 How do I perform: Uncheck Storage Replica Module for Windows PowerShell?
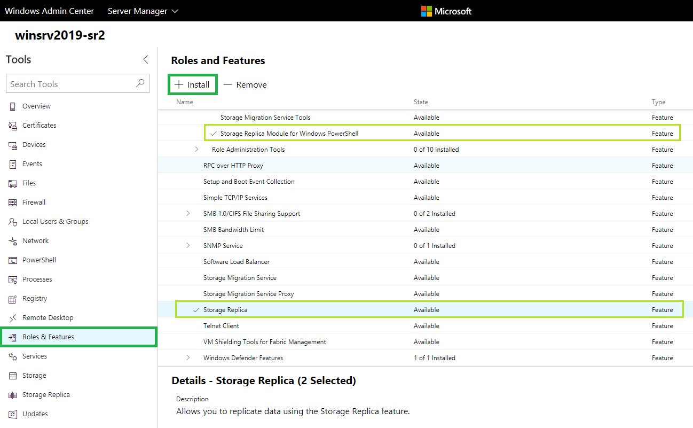pos(214,134)
